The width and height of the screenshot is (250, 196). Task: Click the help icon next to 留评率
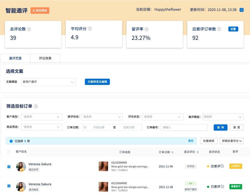147,29
